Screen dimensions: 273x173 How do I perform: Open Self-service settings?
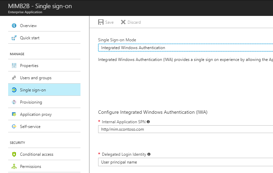click(44, 126)
